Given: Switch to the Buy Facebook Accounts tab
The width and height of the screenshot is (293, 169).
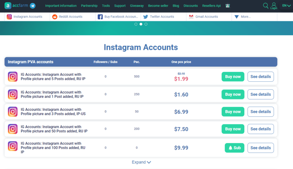Looking at the screenshot, I should click(x=118, y=16).
